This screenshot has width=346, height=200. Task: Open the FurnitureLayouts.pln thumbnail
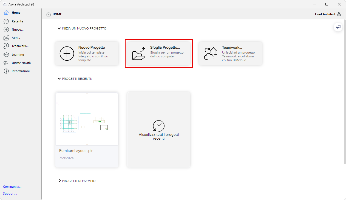87,119
